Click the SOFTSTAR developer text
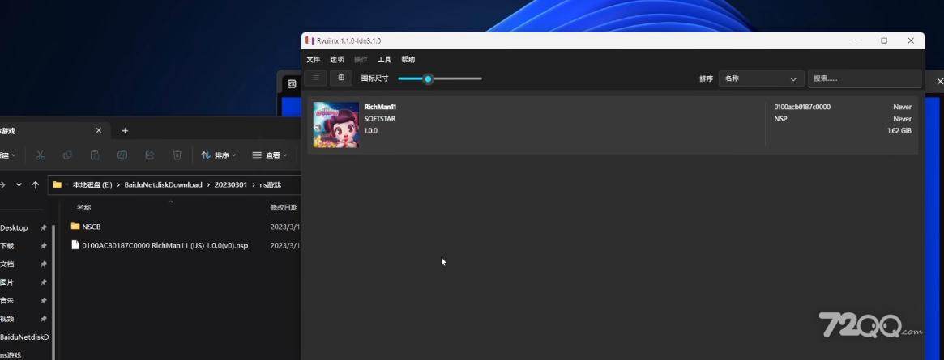 coord(380,119)
